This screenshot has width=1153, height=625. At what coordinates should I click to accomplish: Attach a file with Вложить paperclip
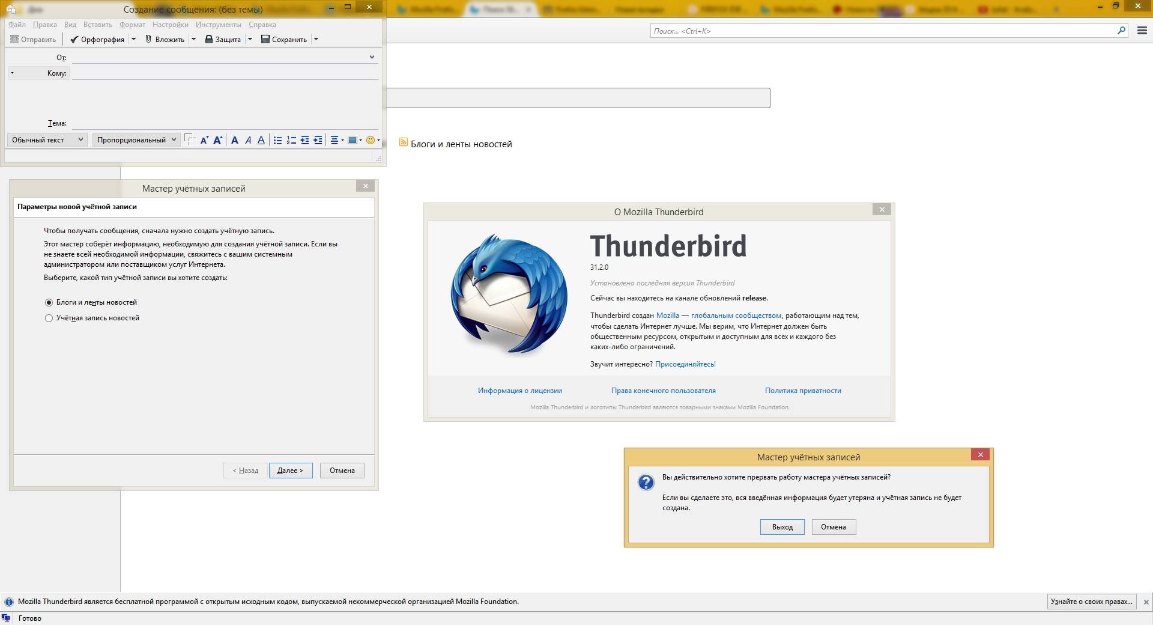[x=165, y=40]
